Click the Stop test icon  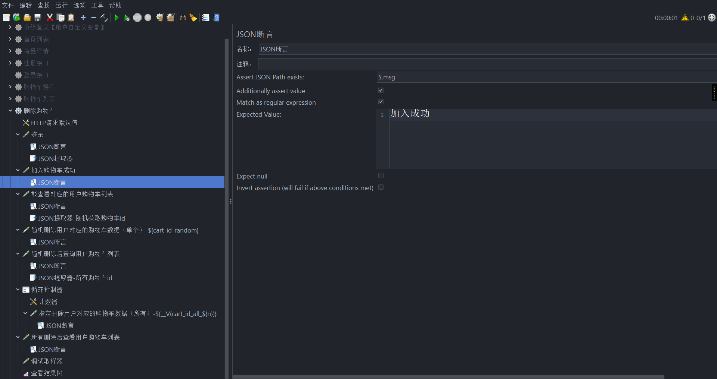(137, 18)
